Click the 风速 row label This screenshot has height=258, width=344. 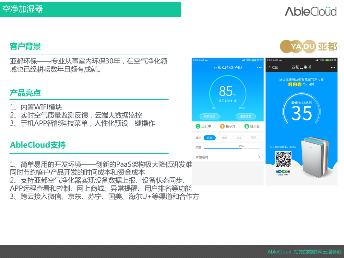198,147
